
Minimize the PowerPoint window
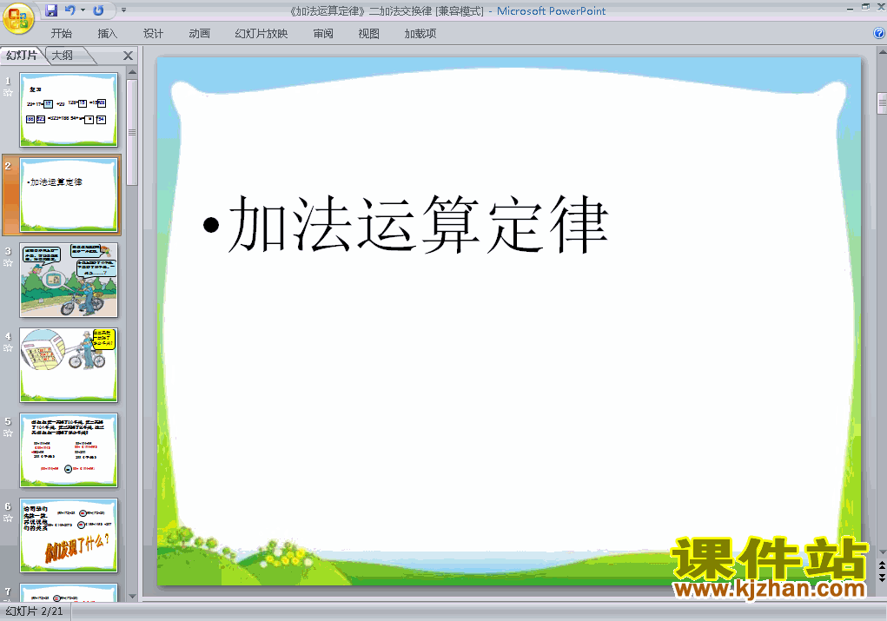[x=850, y=7]
